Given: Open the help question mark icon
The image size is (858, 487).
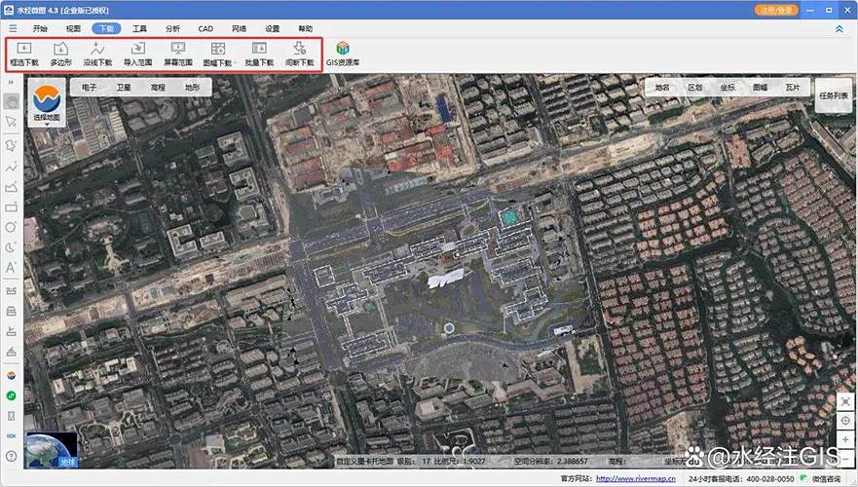Looking at the screenshot, I should (x=11, y=456).
